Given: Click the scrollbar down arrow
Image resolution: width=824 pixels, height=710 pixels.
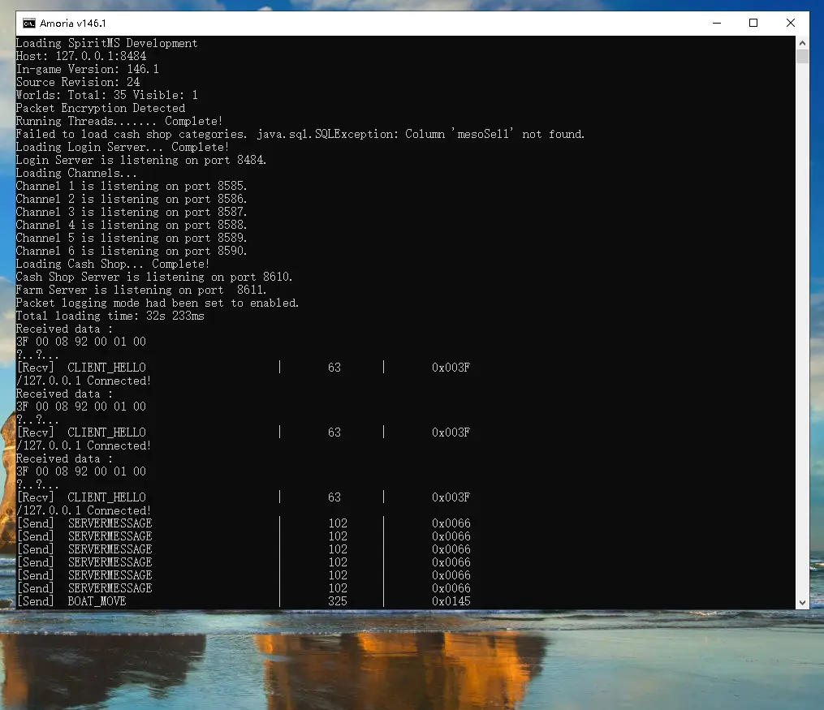Looking at the screenshot, I should [x=802, y=603].
